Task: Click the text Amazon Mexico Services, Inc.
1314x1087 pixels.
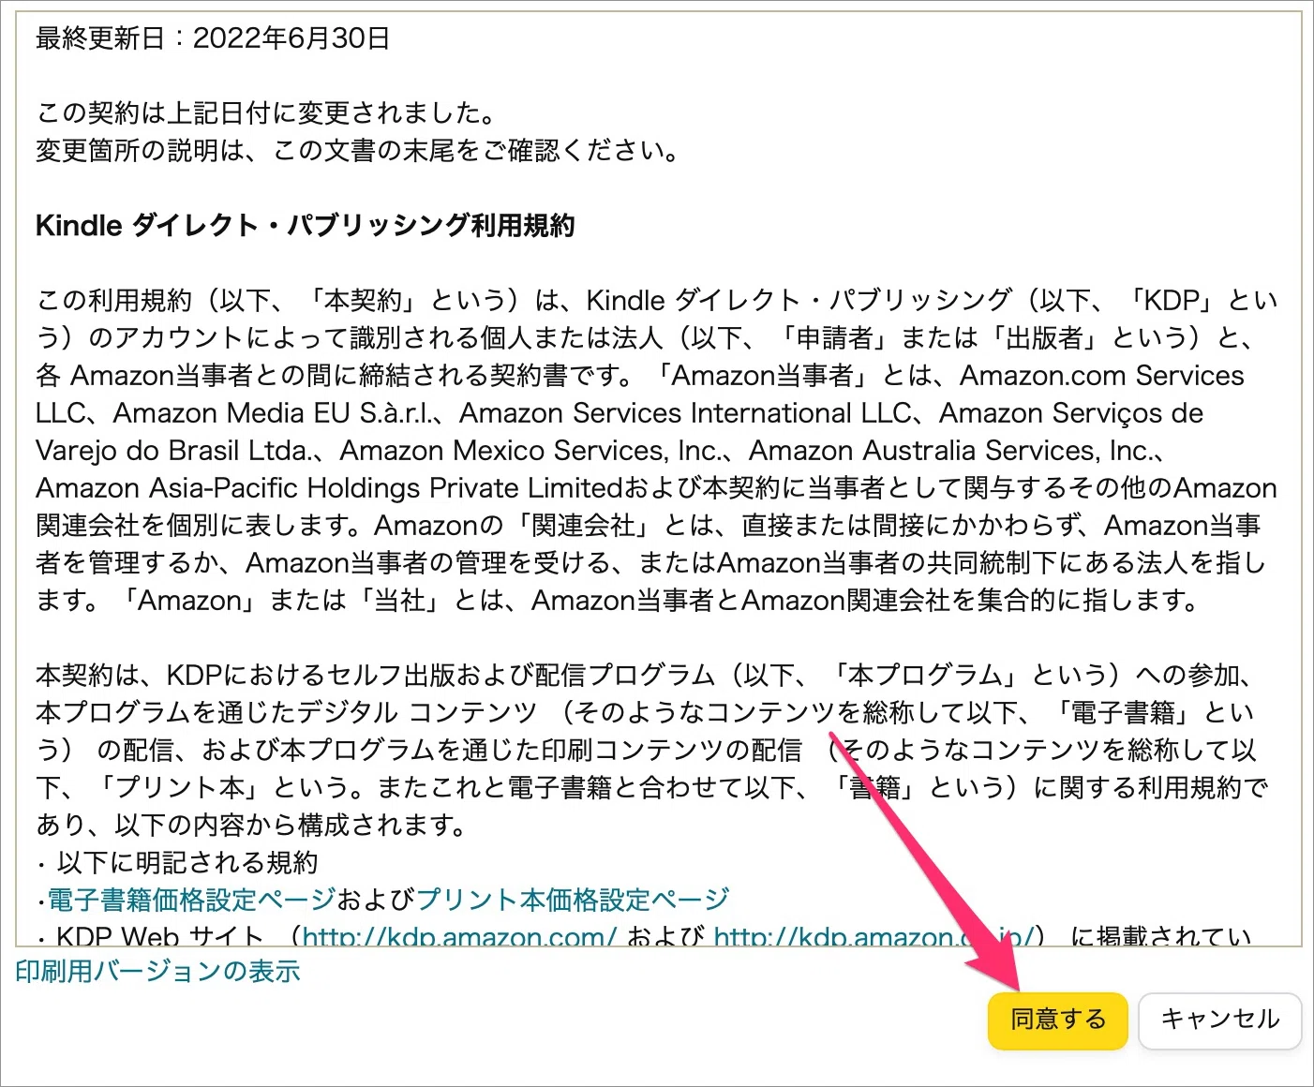Action: tap(530, 450)
